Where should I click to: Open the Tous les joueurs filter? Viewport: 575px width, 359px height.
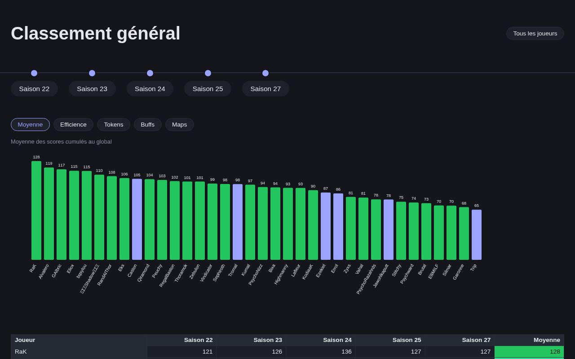535,34
